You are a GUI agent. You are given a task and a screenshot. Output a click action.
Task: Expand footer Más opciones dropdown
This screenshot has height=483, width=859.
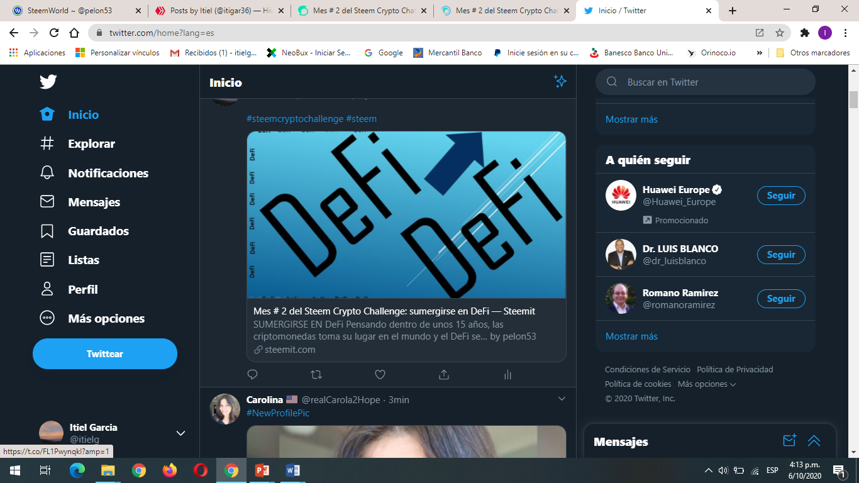tap(707, 384)
